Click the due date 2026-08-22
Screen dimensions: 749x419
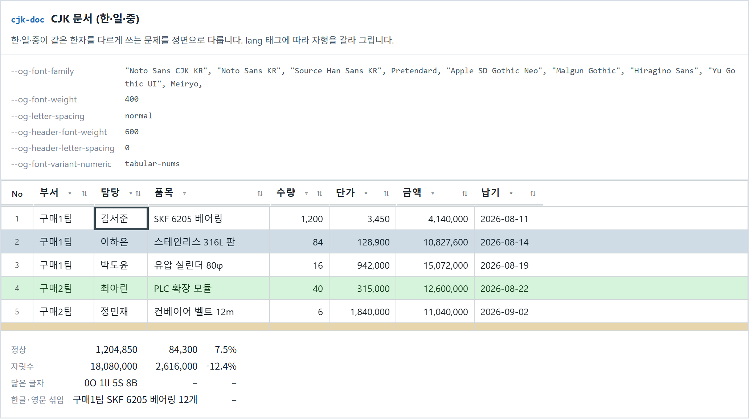point(504,289)
